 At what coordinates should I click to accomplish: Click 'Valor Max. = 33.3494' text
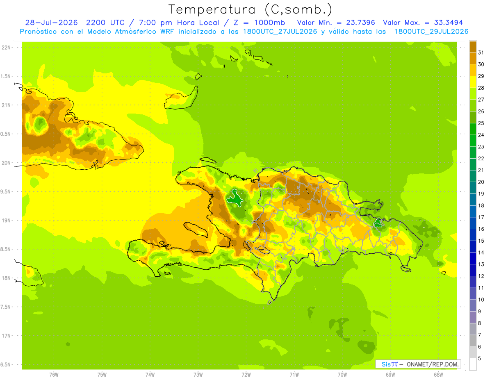424,23
